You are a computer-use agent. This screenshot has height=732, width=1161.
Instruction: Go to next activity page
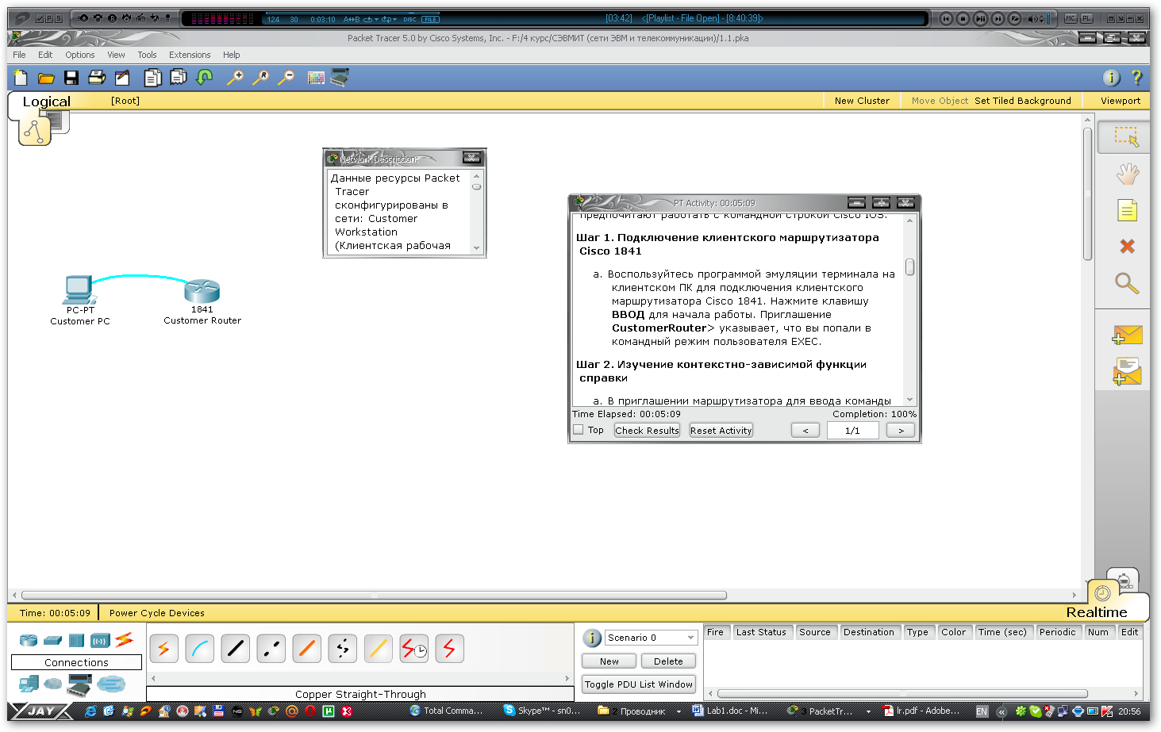pos(901,431)
